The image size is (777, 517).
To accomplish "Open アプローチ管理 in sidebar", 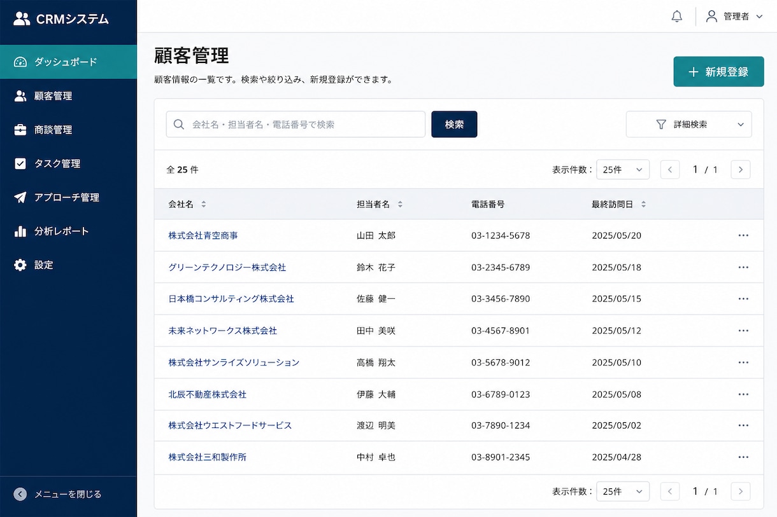I will click(68, 197).
